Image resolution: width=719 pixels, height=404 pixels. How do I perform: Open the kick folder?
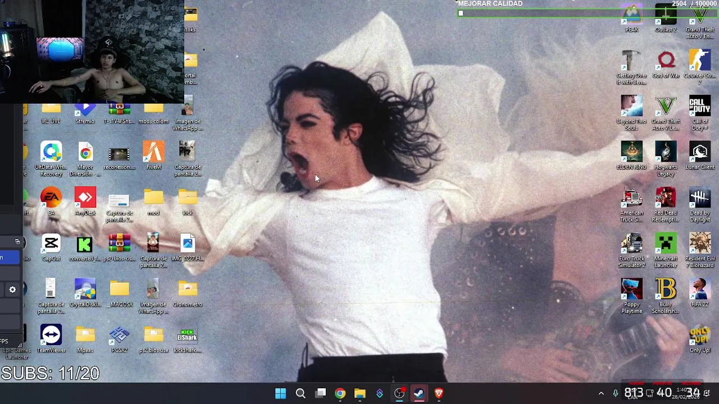point(188,201)
